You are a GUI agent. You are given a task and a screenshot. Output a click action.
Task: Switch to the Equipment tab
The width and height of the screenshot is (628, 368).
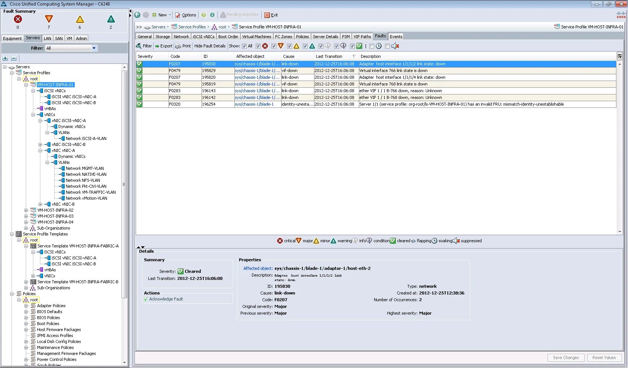[x=12, y=38]
